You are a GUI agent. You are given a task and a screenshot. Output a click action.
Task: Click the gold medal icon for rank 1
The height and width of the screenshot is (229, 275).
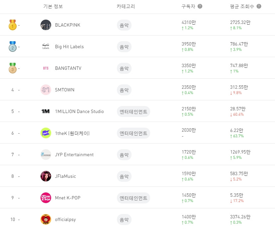(12, 25)
